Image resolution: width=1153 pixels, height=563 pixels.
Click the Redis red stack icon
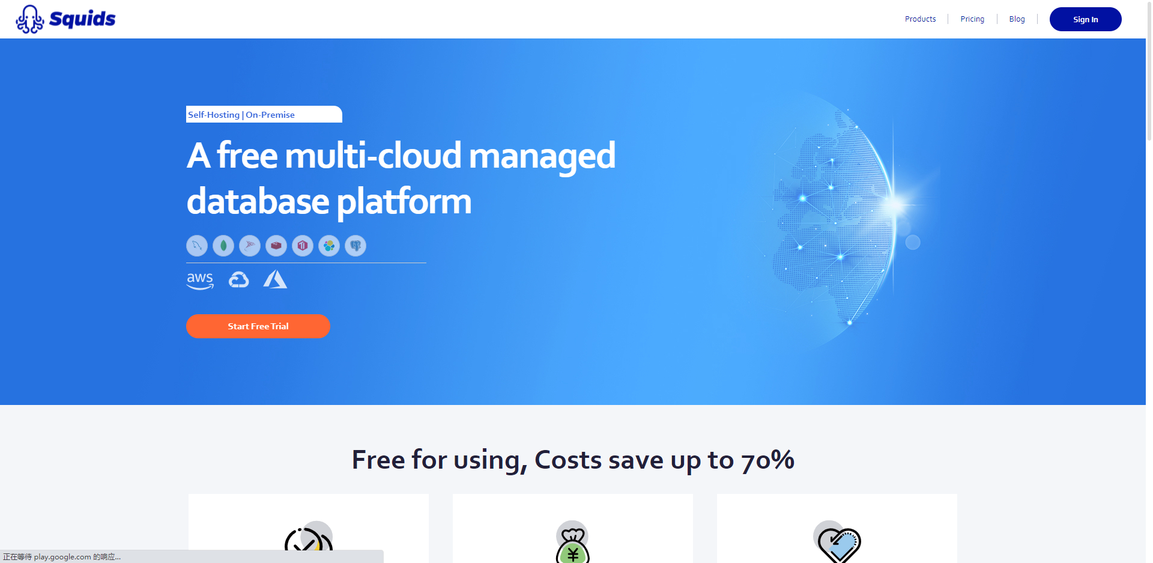pos(276,246)
